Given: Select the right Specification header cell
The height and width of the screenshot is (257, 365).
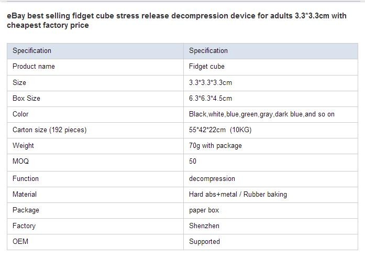Looking at the screenshot, I should click(271, 51).
